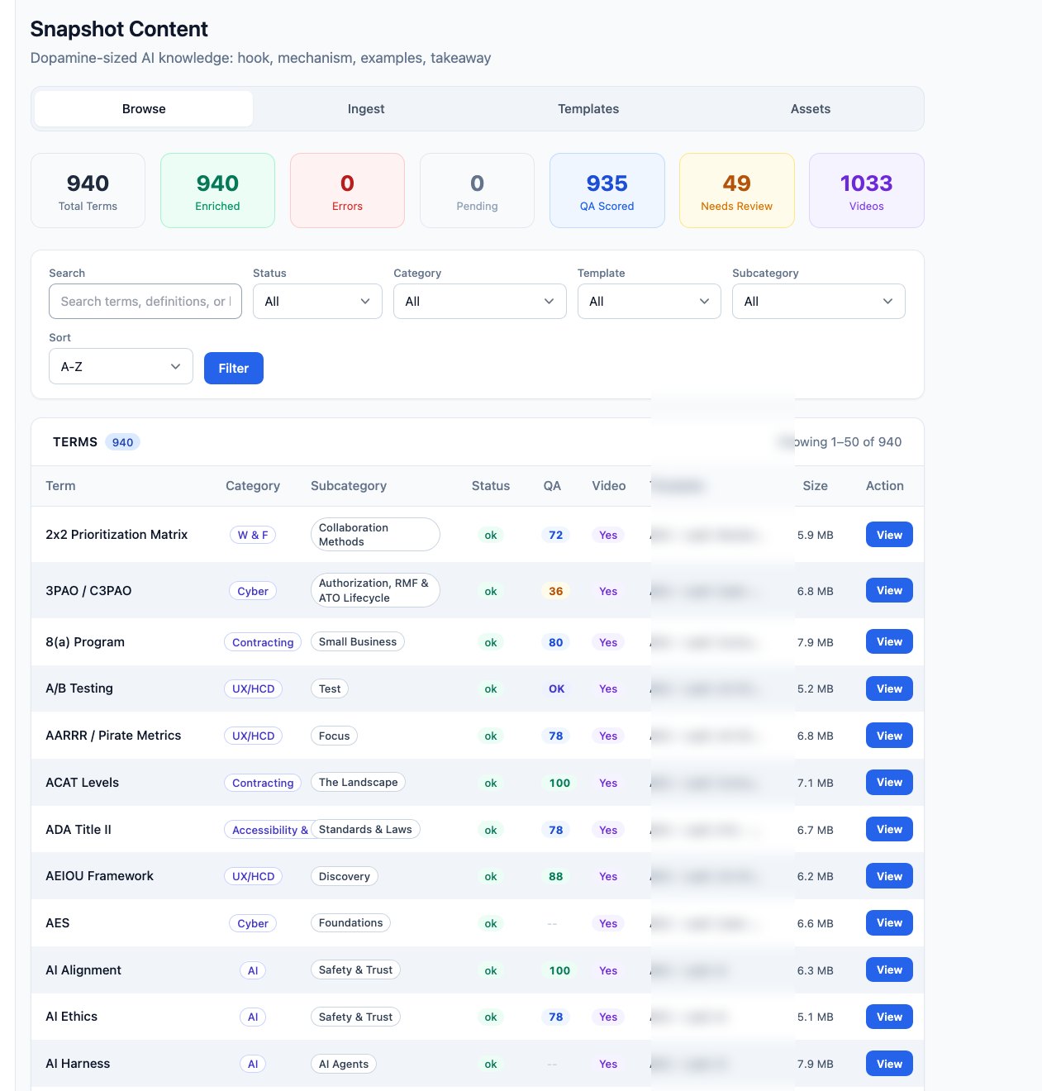Click the ACAT Levels term name
This screenshot has width=1042, height=1091.
(x=83, y=782)
